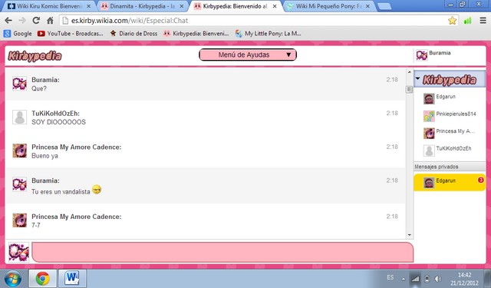Open the browser home page icon

[x=50, y=21]
